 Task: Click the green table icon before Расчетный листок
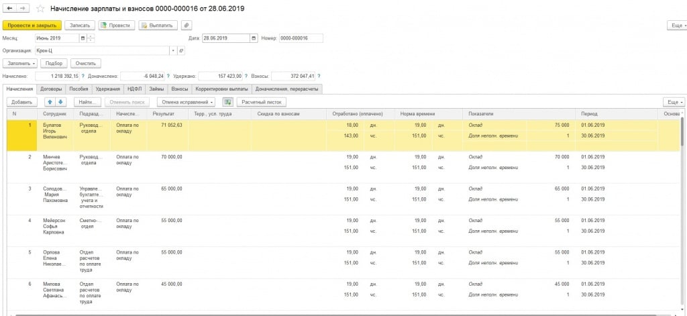(227, 102)
